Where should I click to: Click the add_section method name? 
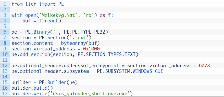(x=34, y=54)
